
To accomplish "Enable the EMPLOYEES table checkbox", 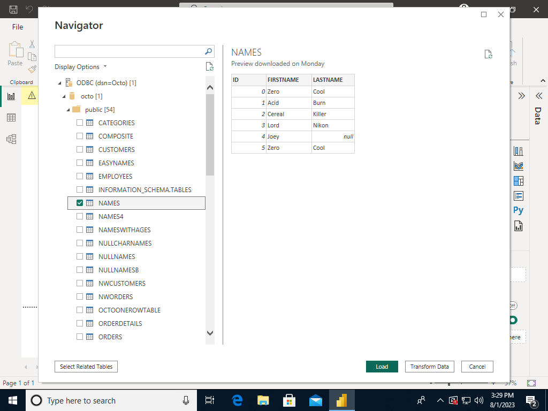I will click(x=80, y=176).
